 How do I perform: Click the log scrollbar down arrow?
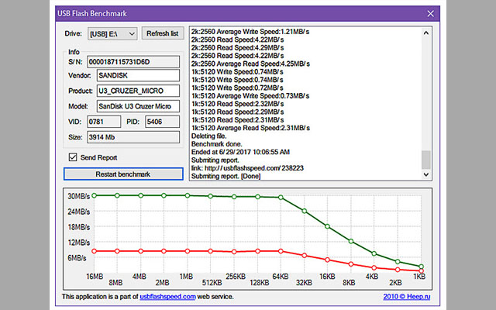pyautogui.click(x=425, y=175)
